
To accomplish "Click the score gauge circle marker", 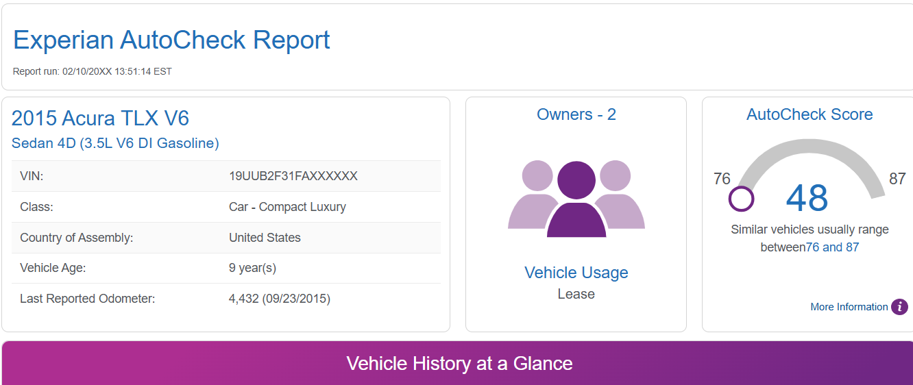I will [x=741, y=199].
